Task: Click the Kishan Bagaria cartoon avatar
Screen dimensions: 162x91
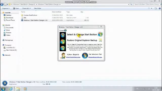Action: pyautogui.click(x=63, y=56)
